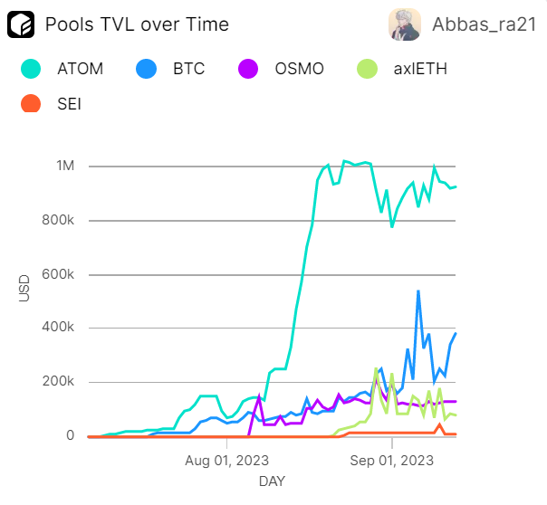Open the Abbas_ra21 username link
547x505 pixels.
[482, 24]
